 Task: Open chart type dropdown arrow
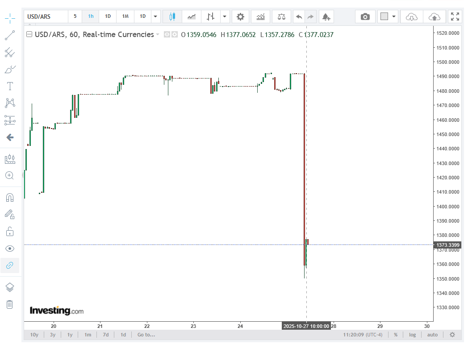point(225,17)
